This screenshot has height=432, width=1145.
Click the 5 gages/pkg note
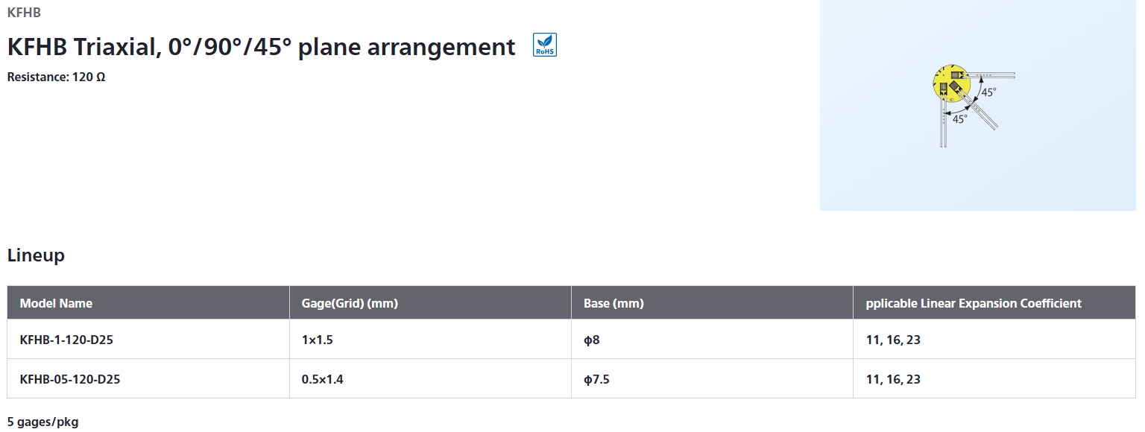(42, 422)
